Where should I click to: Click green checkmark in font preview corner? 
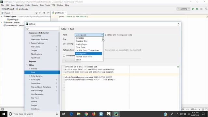click(178, 66)
